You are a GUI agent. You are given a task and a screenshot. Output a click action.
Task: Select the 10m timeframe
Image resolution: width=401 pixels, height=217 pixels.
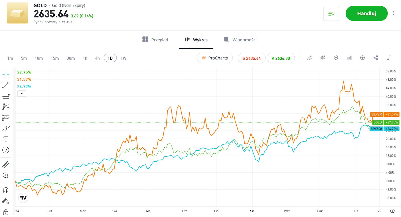tap(39, 58)
